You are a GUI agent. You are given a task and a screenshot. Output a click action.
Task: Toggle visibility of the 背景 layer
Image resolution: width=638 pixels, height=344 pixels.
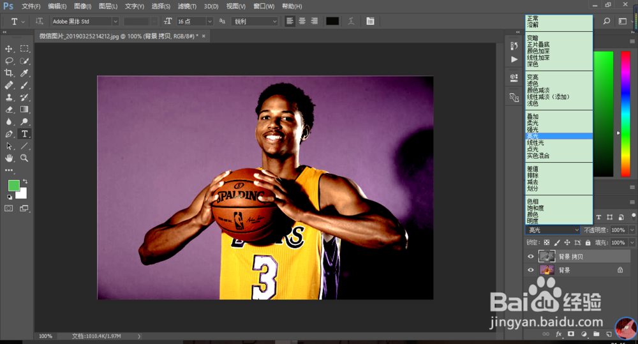coord(530,270)
